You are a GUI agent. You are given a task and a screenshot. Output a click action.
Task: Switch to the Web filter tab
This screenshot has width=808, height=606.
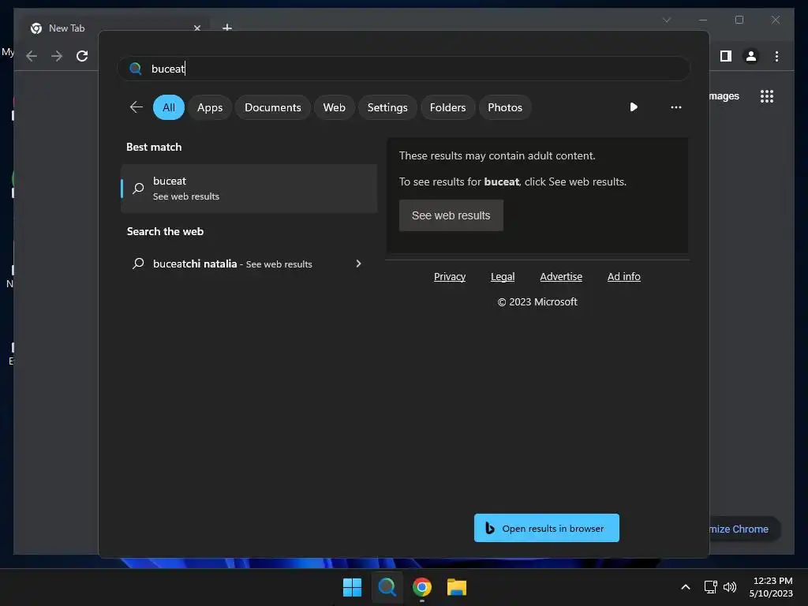tap(334, 107)
